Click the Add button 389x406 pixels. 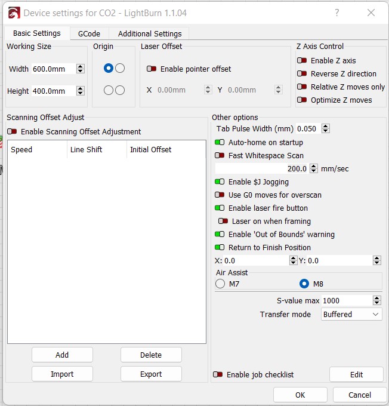pos(62,355)
